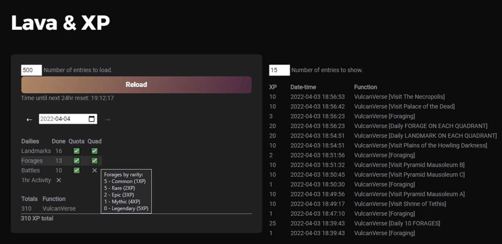Viewport: 502px width, 244px height.
Task: Click the Dailies column header
Action: click(30, 141)
